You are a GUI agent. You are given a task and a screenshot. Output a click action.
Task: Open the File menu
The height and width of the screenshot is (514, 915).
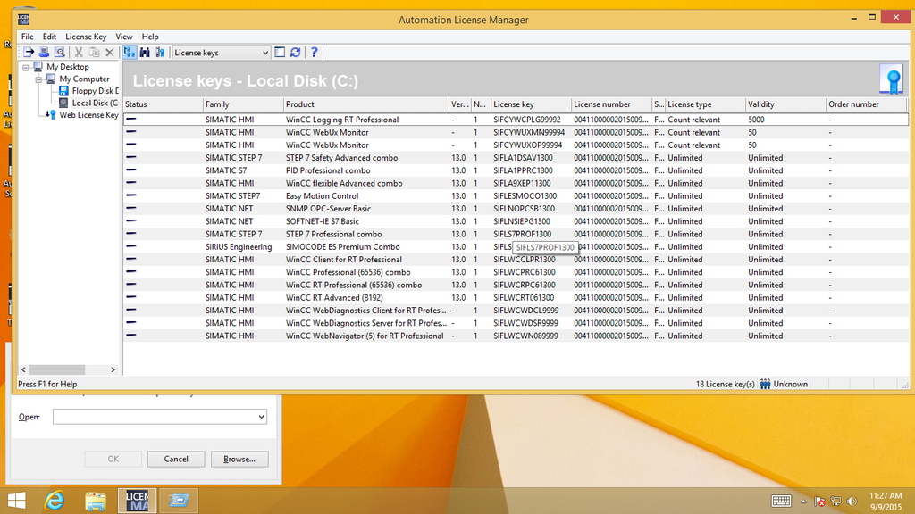coord(28,36)
